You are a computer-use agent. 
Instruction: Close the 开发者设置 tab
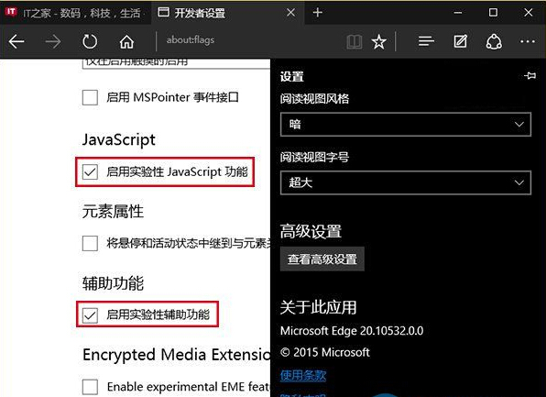(x=291, y=13)
